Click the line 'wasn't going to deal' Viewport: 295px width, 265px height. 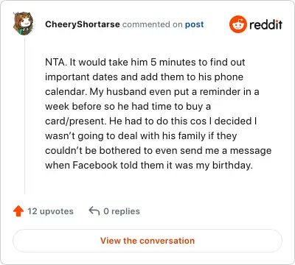point(141,135)
